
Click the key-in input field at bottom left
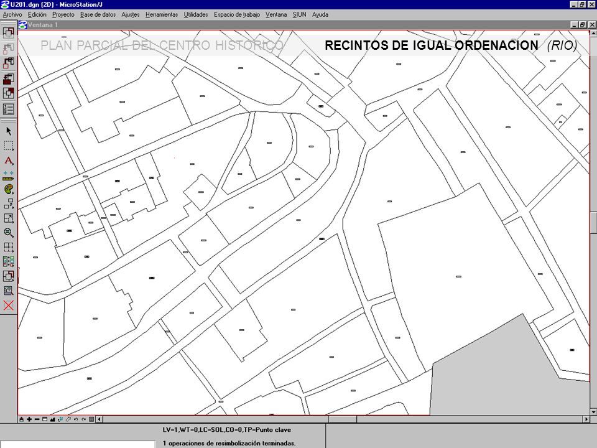click(78, 444)
